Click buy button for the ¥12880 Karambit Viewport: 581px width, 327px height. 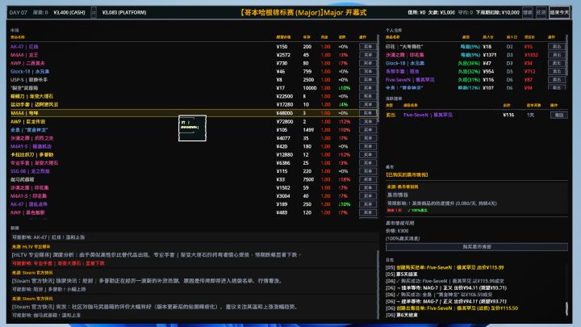click(x=368, y=154)
